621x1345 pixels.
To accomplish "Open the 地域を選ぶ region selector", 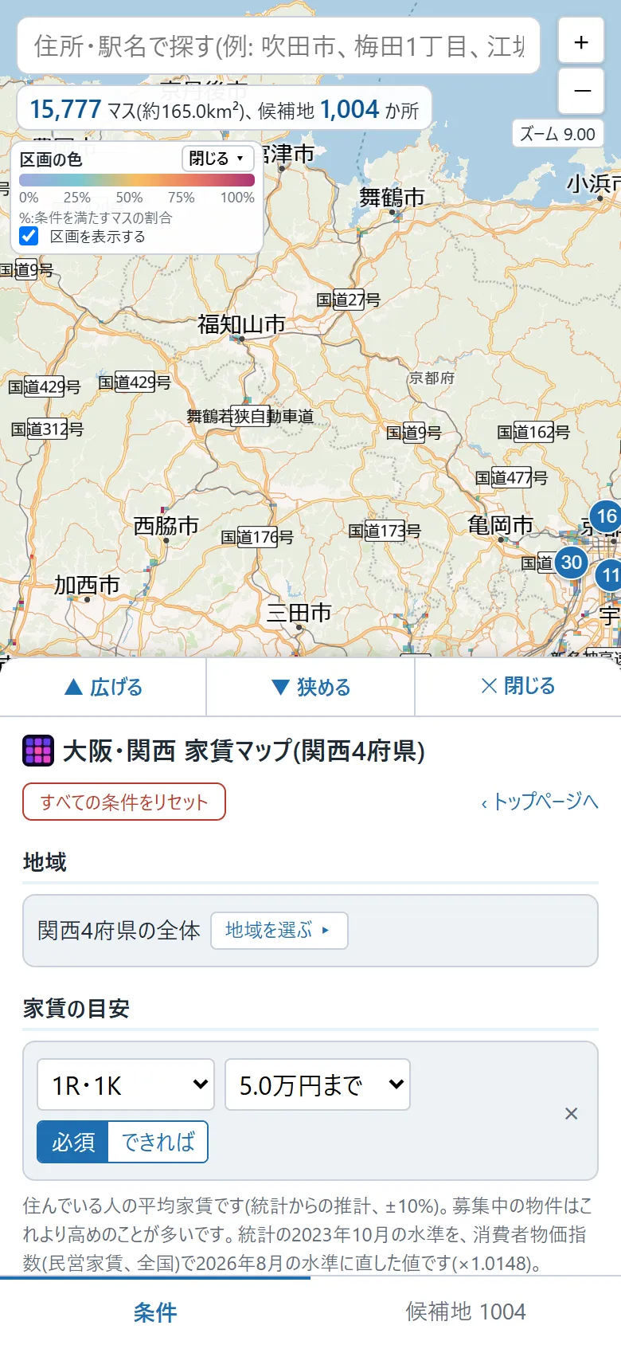I will 279,931.
